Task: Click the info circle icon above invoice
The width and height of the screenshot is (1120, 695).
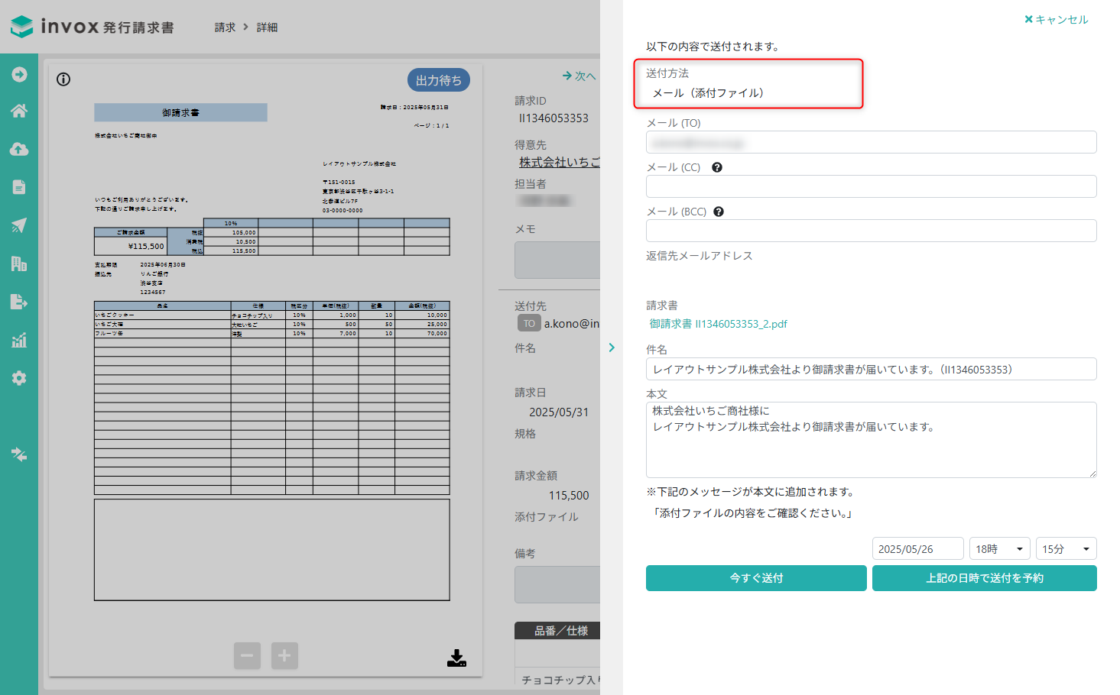Action: pyautogui.click(x=63, y=79)
